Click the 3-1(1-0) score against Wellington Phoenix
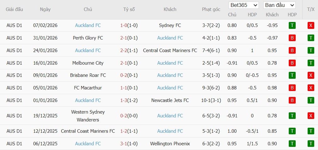Viewport: 318px width, 150px height. [129, 144]
